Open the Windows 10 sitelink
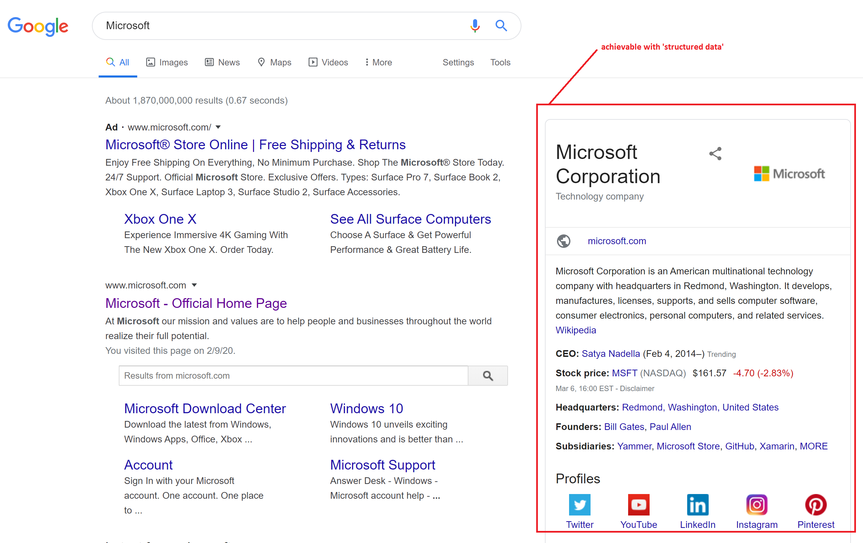Image resolution: width=863 pixels, height=543 pixels. (367, 408)
